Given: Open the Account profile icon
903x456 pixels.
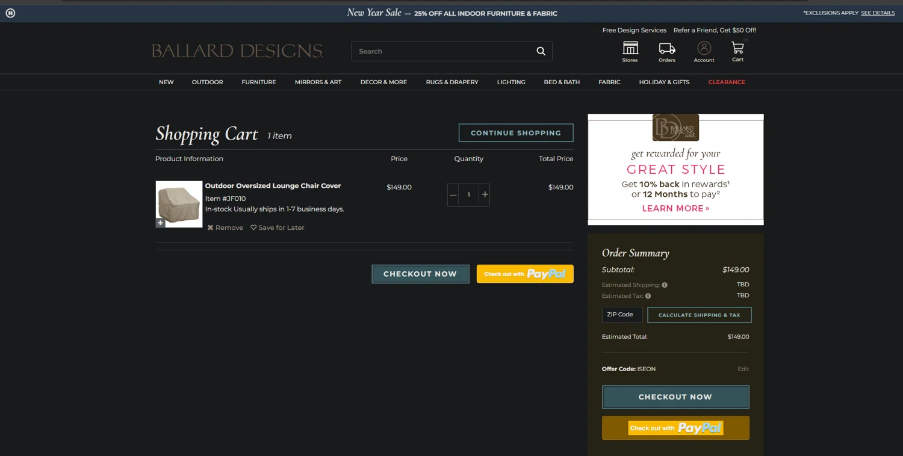Looking at the screenshot, I should pos(704,52).
